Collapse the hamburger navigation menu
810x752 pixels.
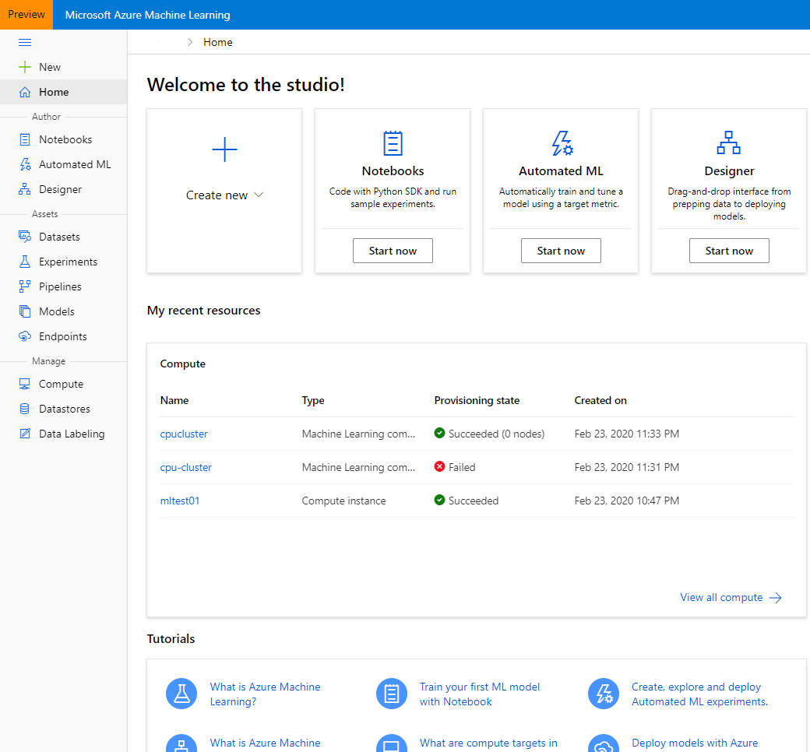click(x=25, y=43)
